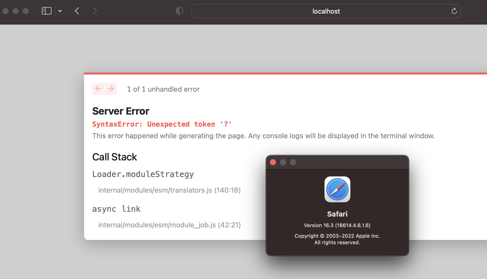Navigate to the previous error with the left arrow
This screenshot has height=279, width=487.
(98, 89)
